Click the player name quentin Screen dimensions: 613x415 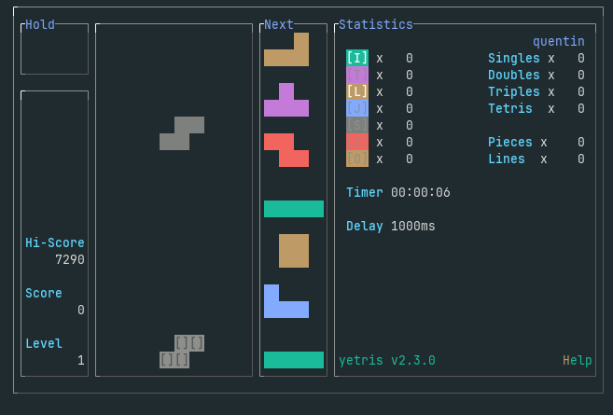[559, 41]
